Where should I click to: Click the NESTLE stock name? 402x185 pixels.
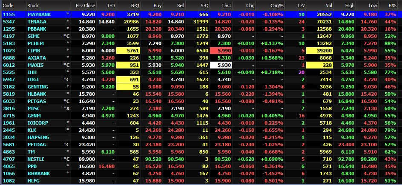[36, 159]
